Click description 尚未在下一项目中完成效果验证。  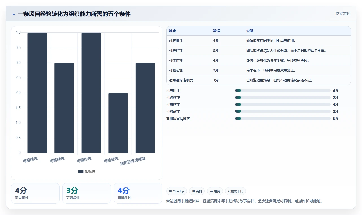(271, 70)
